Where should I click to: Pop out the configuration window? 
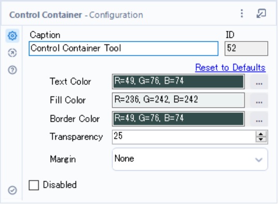(x=261, y=13)
